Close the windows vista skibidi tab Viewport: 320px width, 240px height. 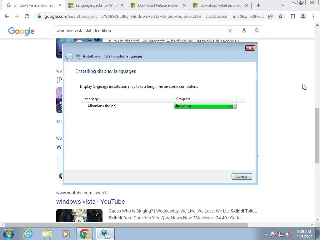[60, 5]
